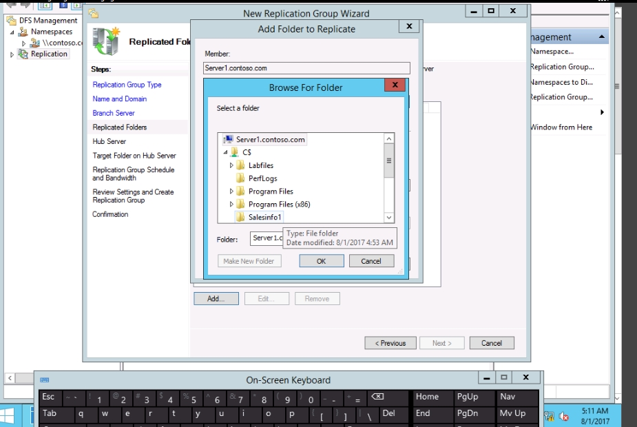Collapse the C$ drive node
The height and width of the screenshot is (427, 637).
pyautogui.click(x=225, y=152)
